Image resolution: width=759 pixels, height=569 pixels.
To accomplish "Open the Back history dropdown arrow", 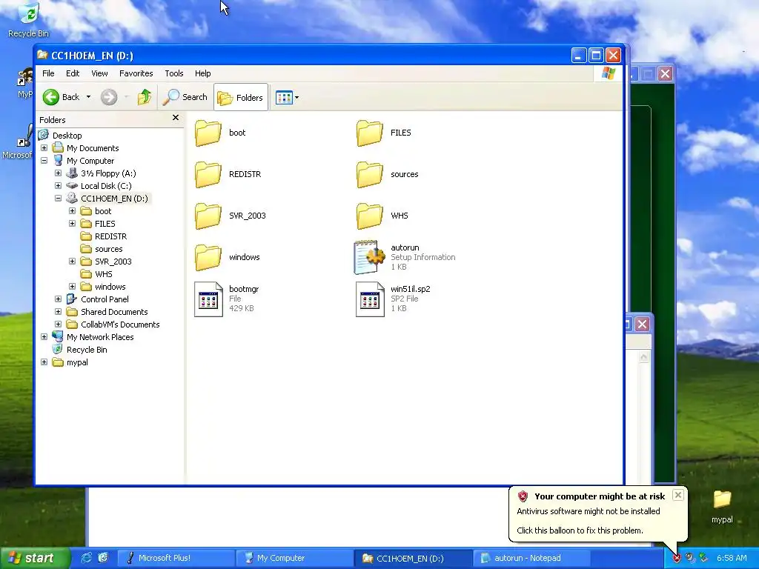I will pos(89,97).
